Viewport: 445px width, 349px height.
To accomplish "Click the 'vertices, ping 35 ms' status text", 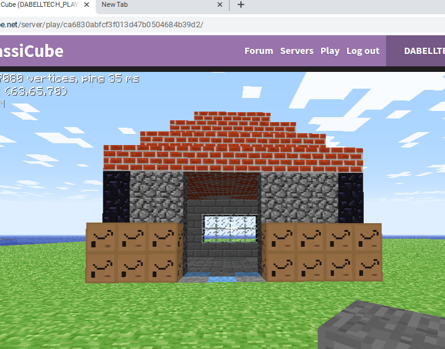I will 83,78.
